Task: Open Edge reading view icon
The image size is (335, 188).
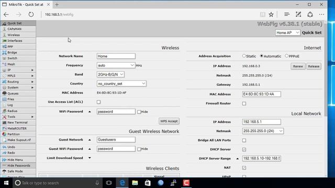Action: point(263,14)
